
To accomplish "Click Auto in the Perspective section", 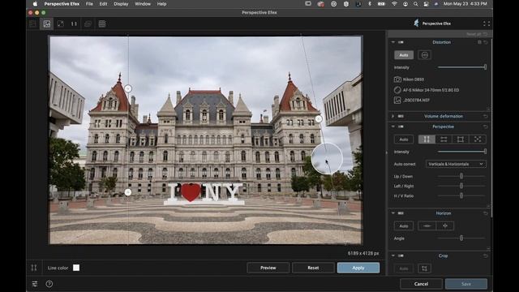I will (404, 140).
